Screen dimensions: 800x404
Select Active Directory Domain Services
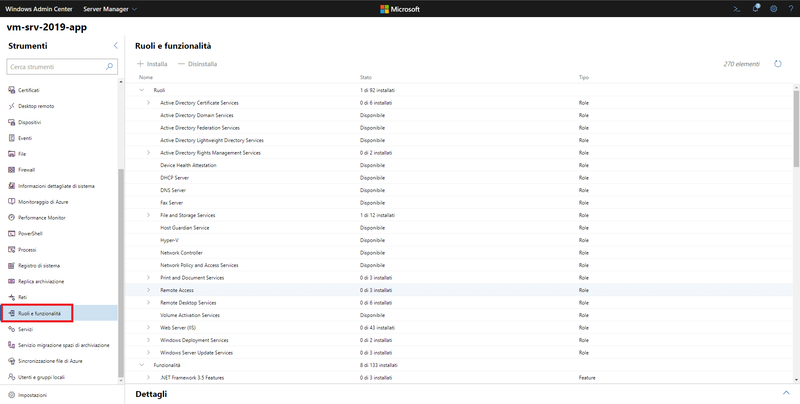[x=459, y=115]
